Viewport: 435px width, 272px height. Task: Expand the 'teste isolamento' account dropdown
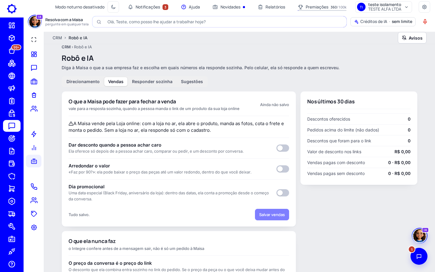tap(384, 7)
